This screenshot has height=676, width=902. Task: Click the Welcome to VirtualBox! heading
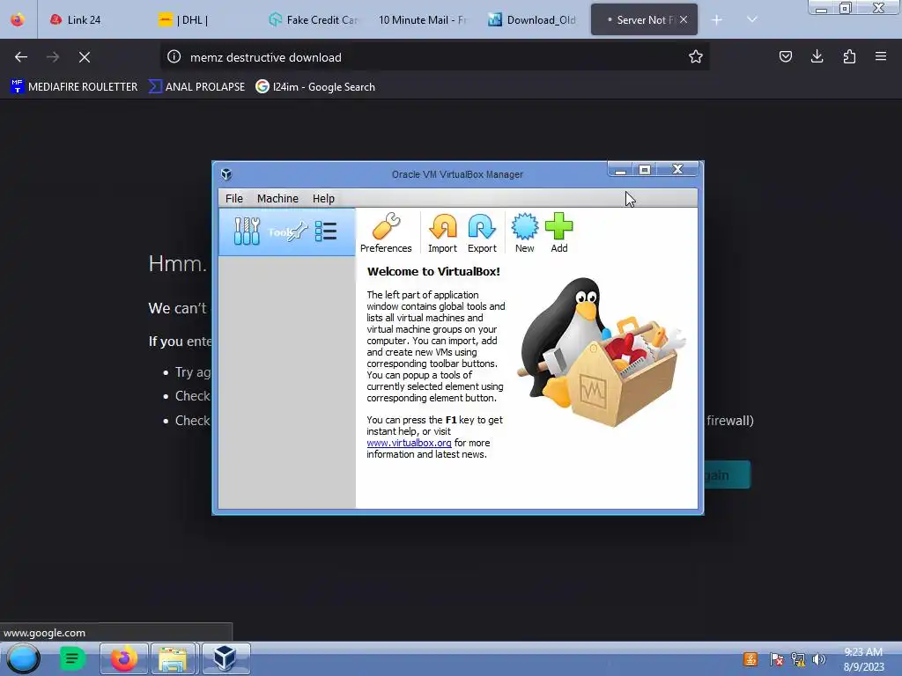point(433,271)
